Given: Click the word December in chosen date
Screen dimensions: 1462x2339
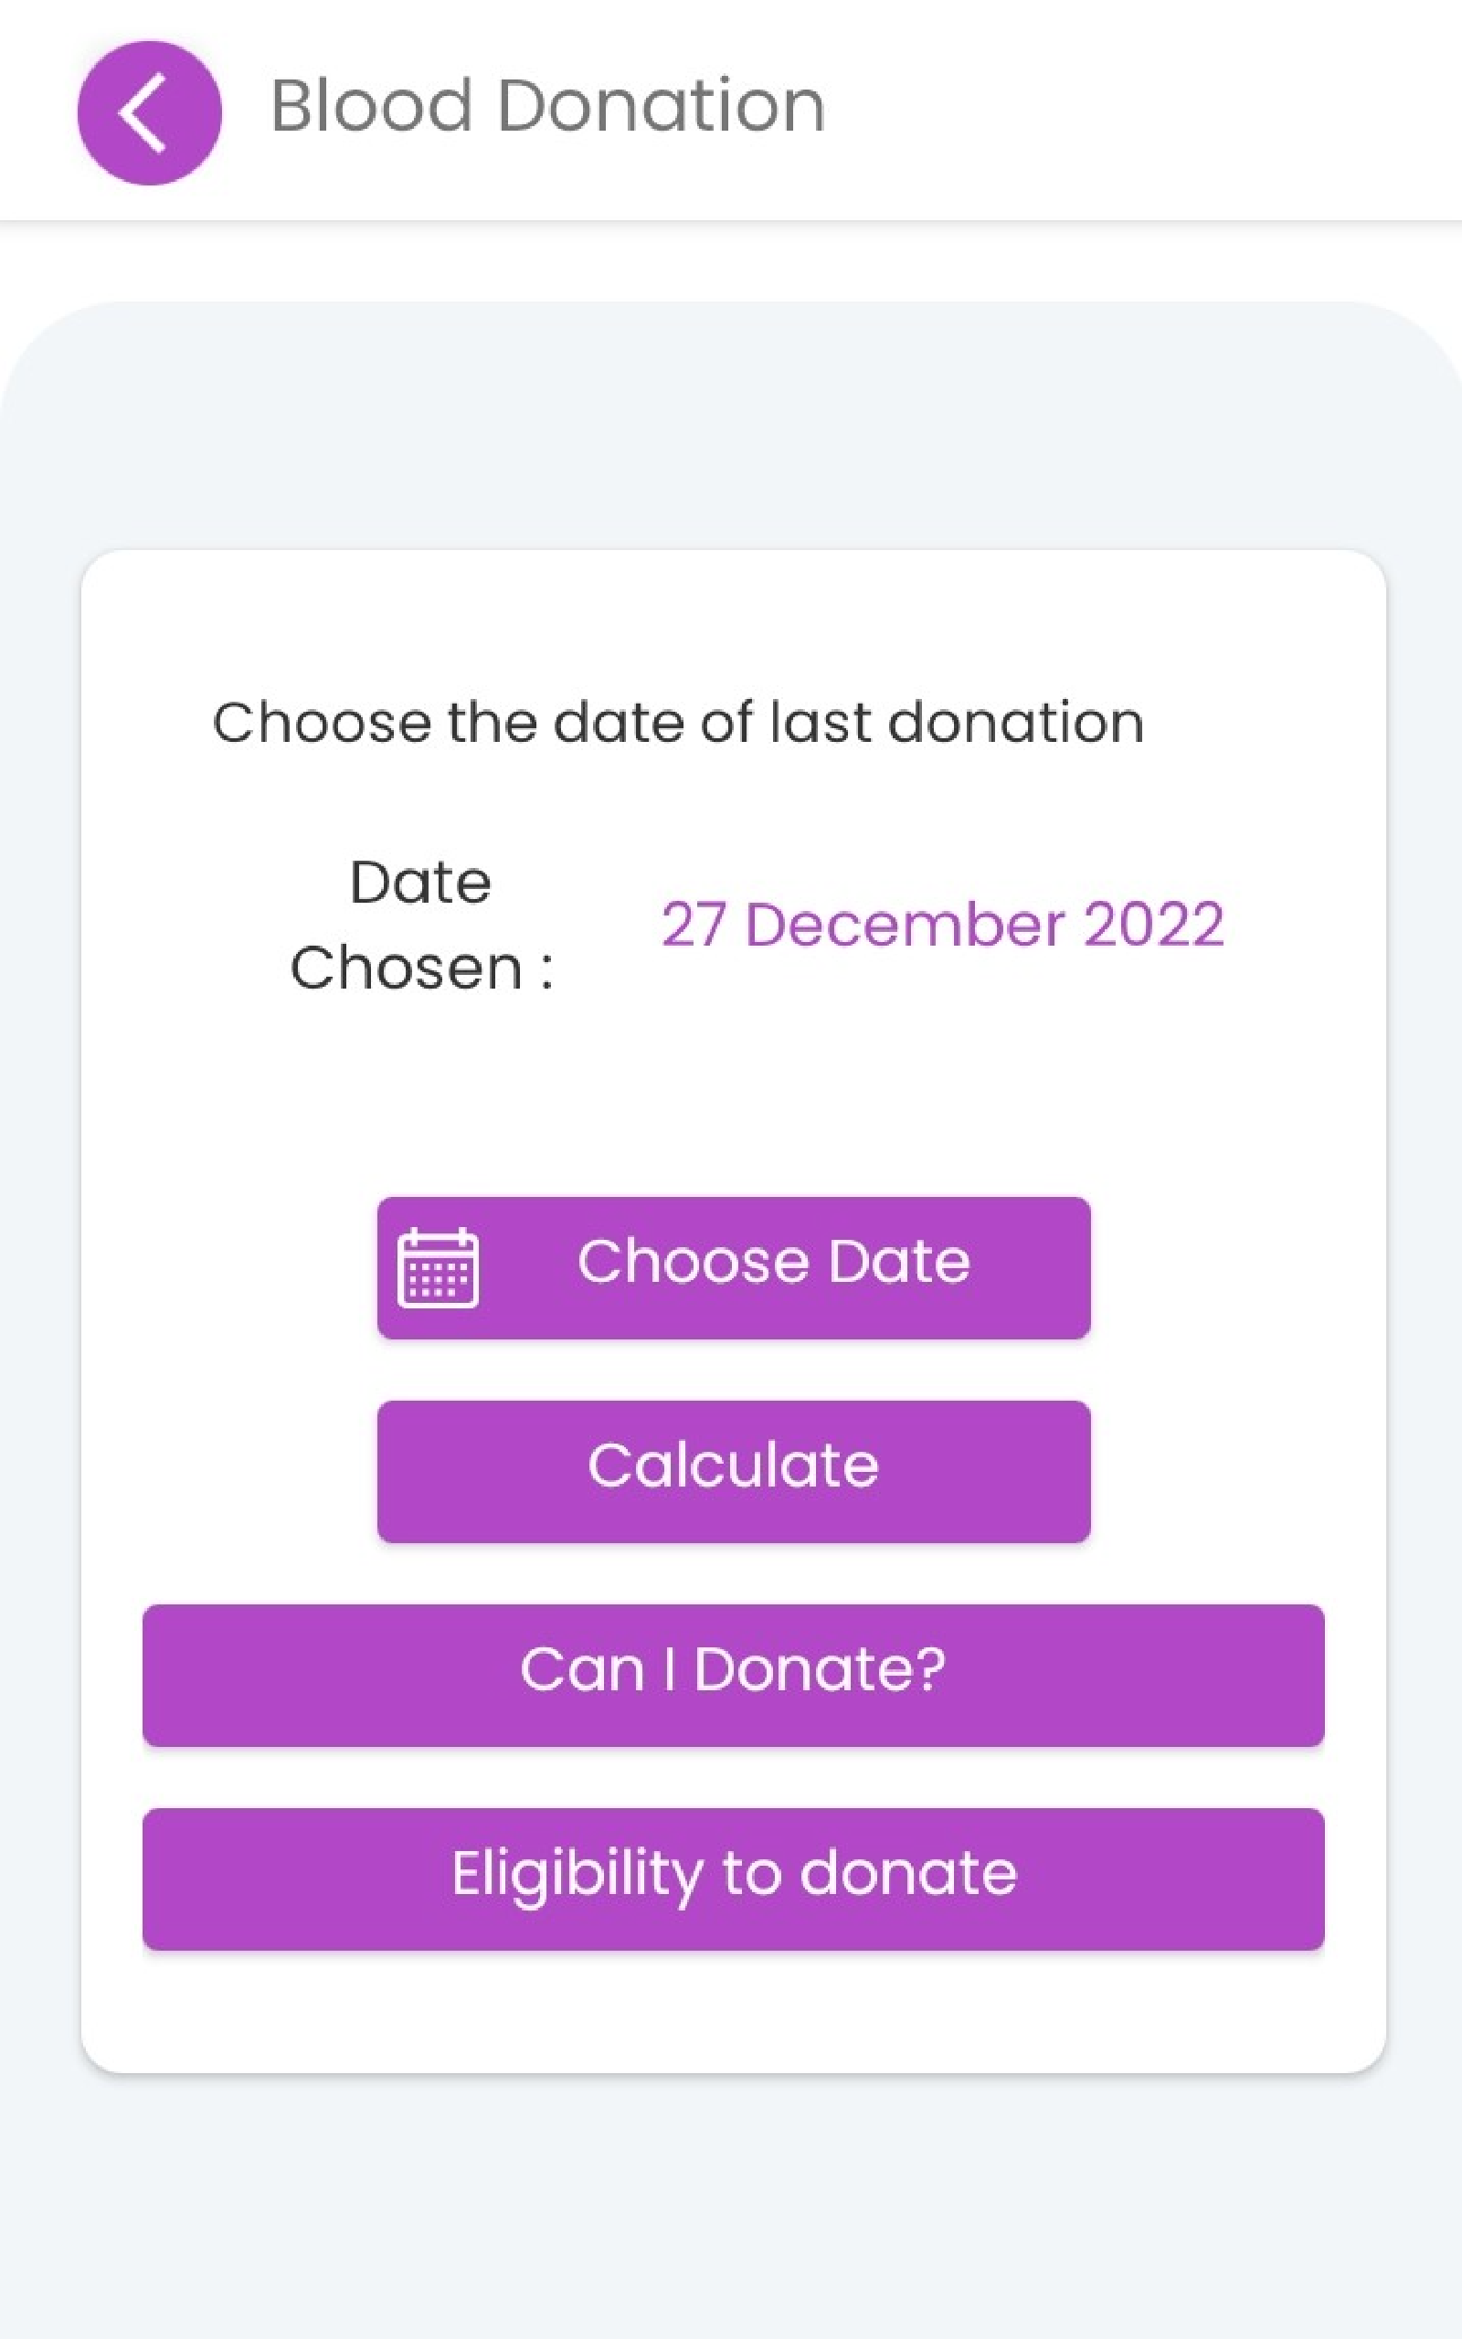Looking at the screenshot, I should 905,924.
